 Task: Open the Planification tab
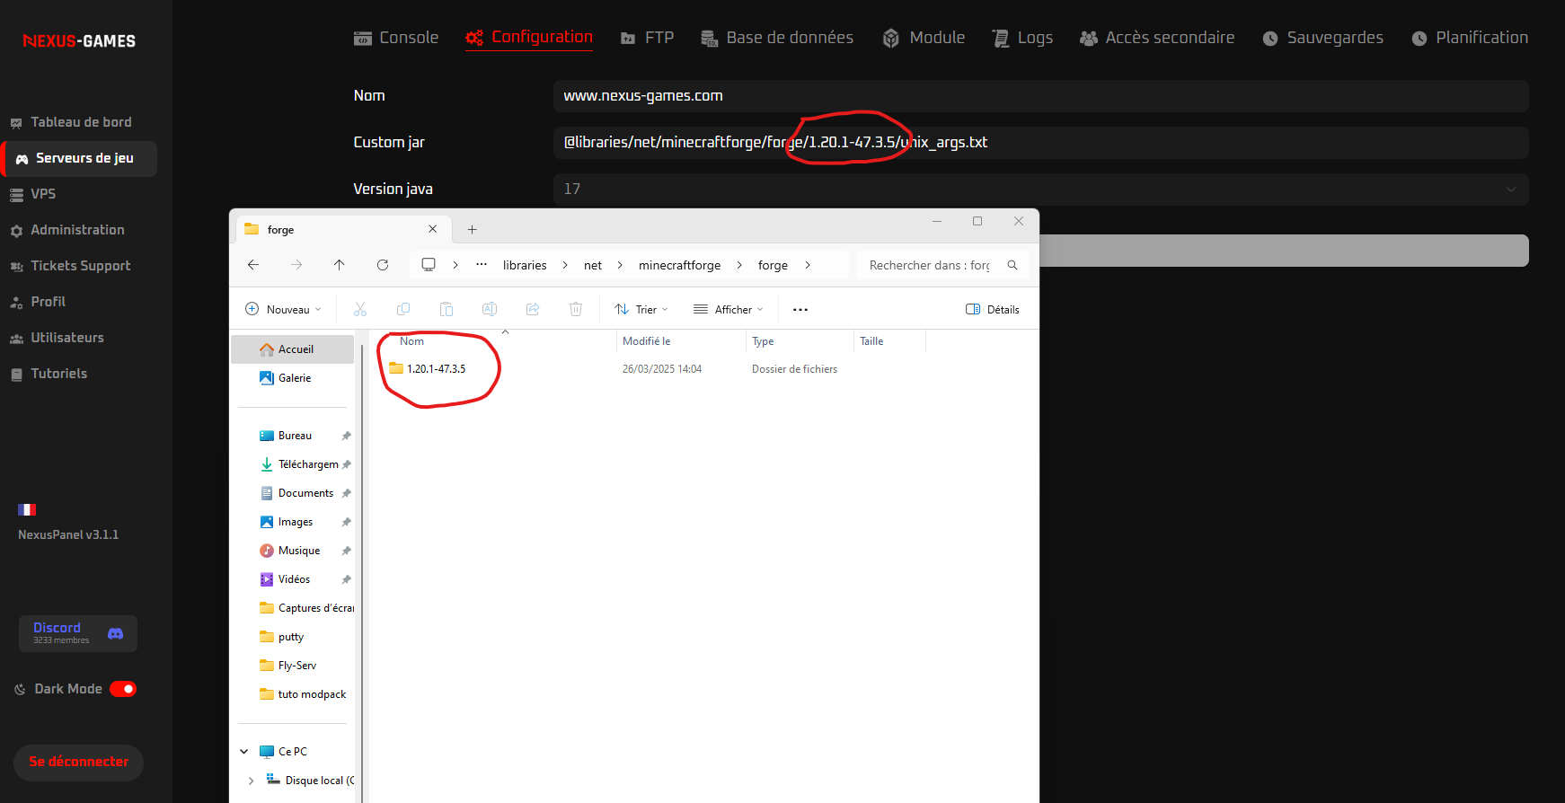click(1470, 38)
